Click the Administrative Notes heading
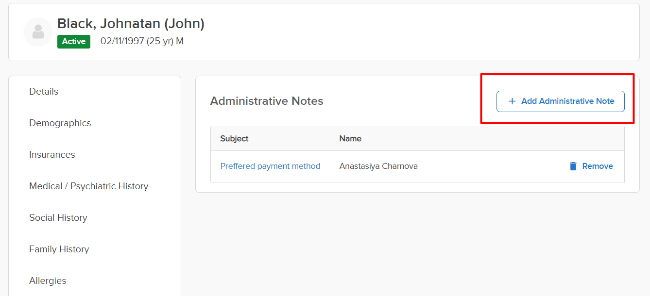Viewport: 650px width, 296px height. point(266,101)
